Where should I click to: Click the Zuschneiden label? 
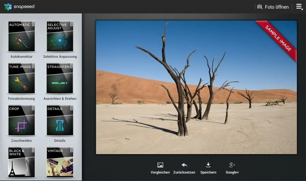point(21,141)
